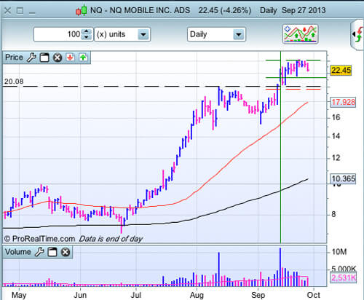Click the ProRealTime.com copyright text
Image resolution: width=364 pixels, height=300 pixels.
[39, 239]
